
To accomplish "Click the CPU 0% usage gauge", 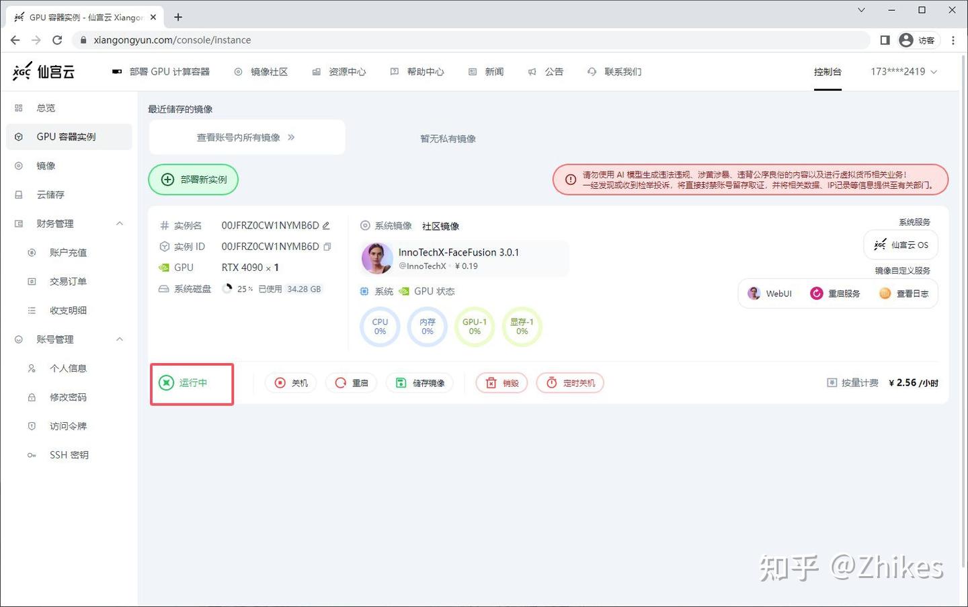I will point(380,327).
